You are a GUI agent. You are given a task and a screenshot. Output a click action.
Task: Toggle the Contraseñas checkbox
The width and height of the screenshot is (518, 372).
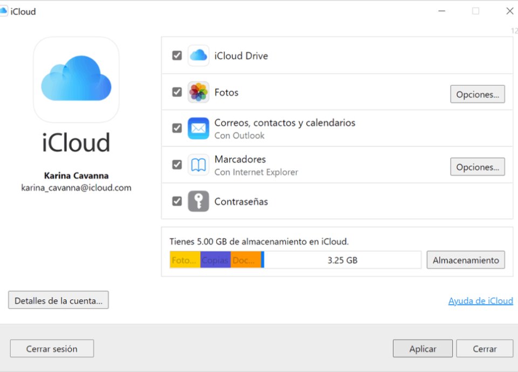[x=177, y=201]
